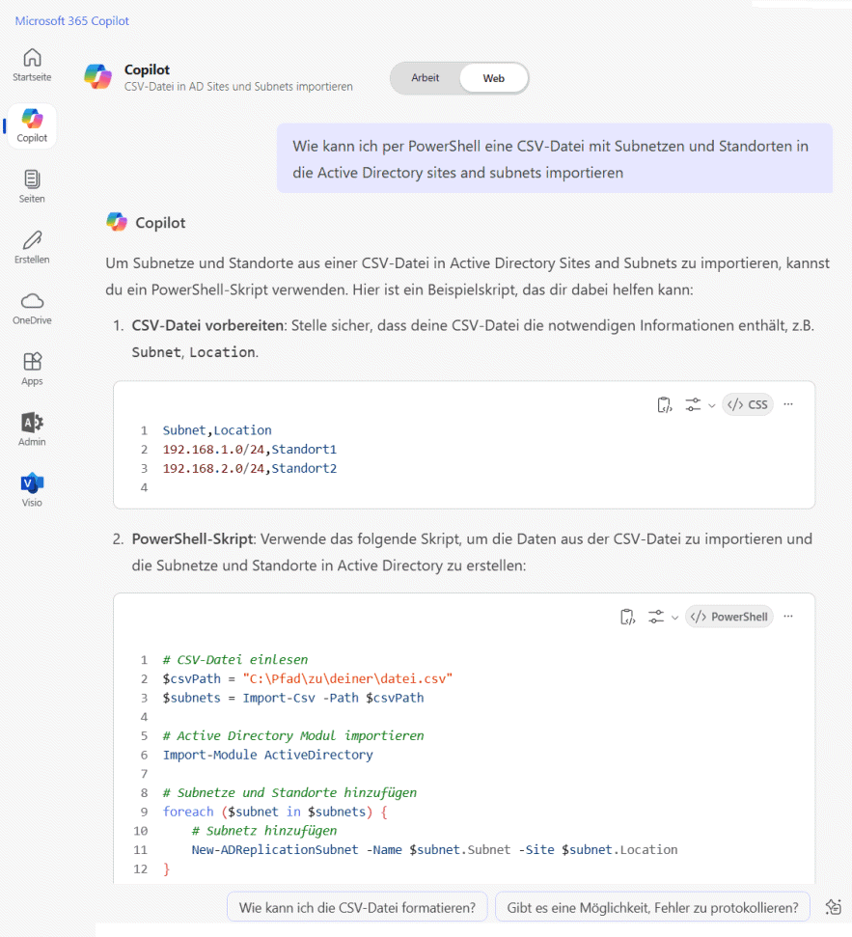The image size is (852, 937).
Task: Click the '192.168.2.0/24,Standort2' line
Action: pyautogui.click(x=250, y=469)
